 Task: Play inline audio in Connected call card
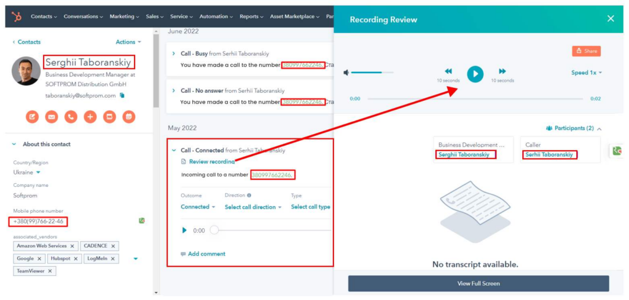point(184,230)
